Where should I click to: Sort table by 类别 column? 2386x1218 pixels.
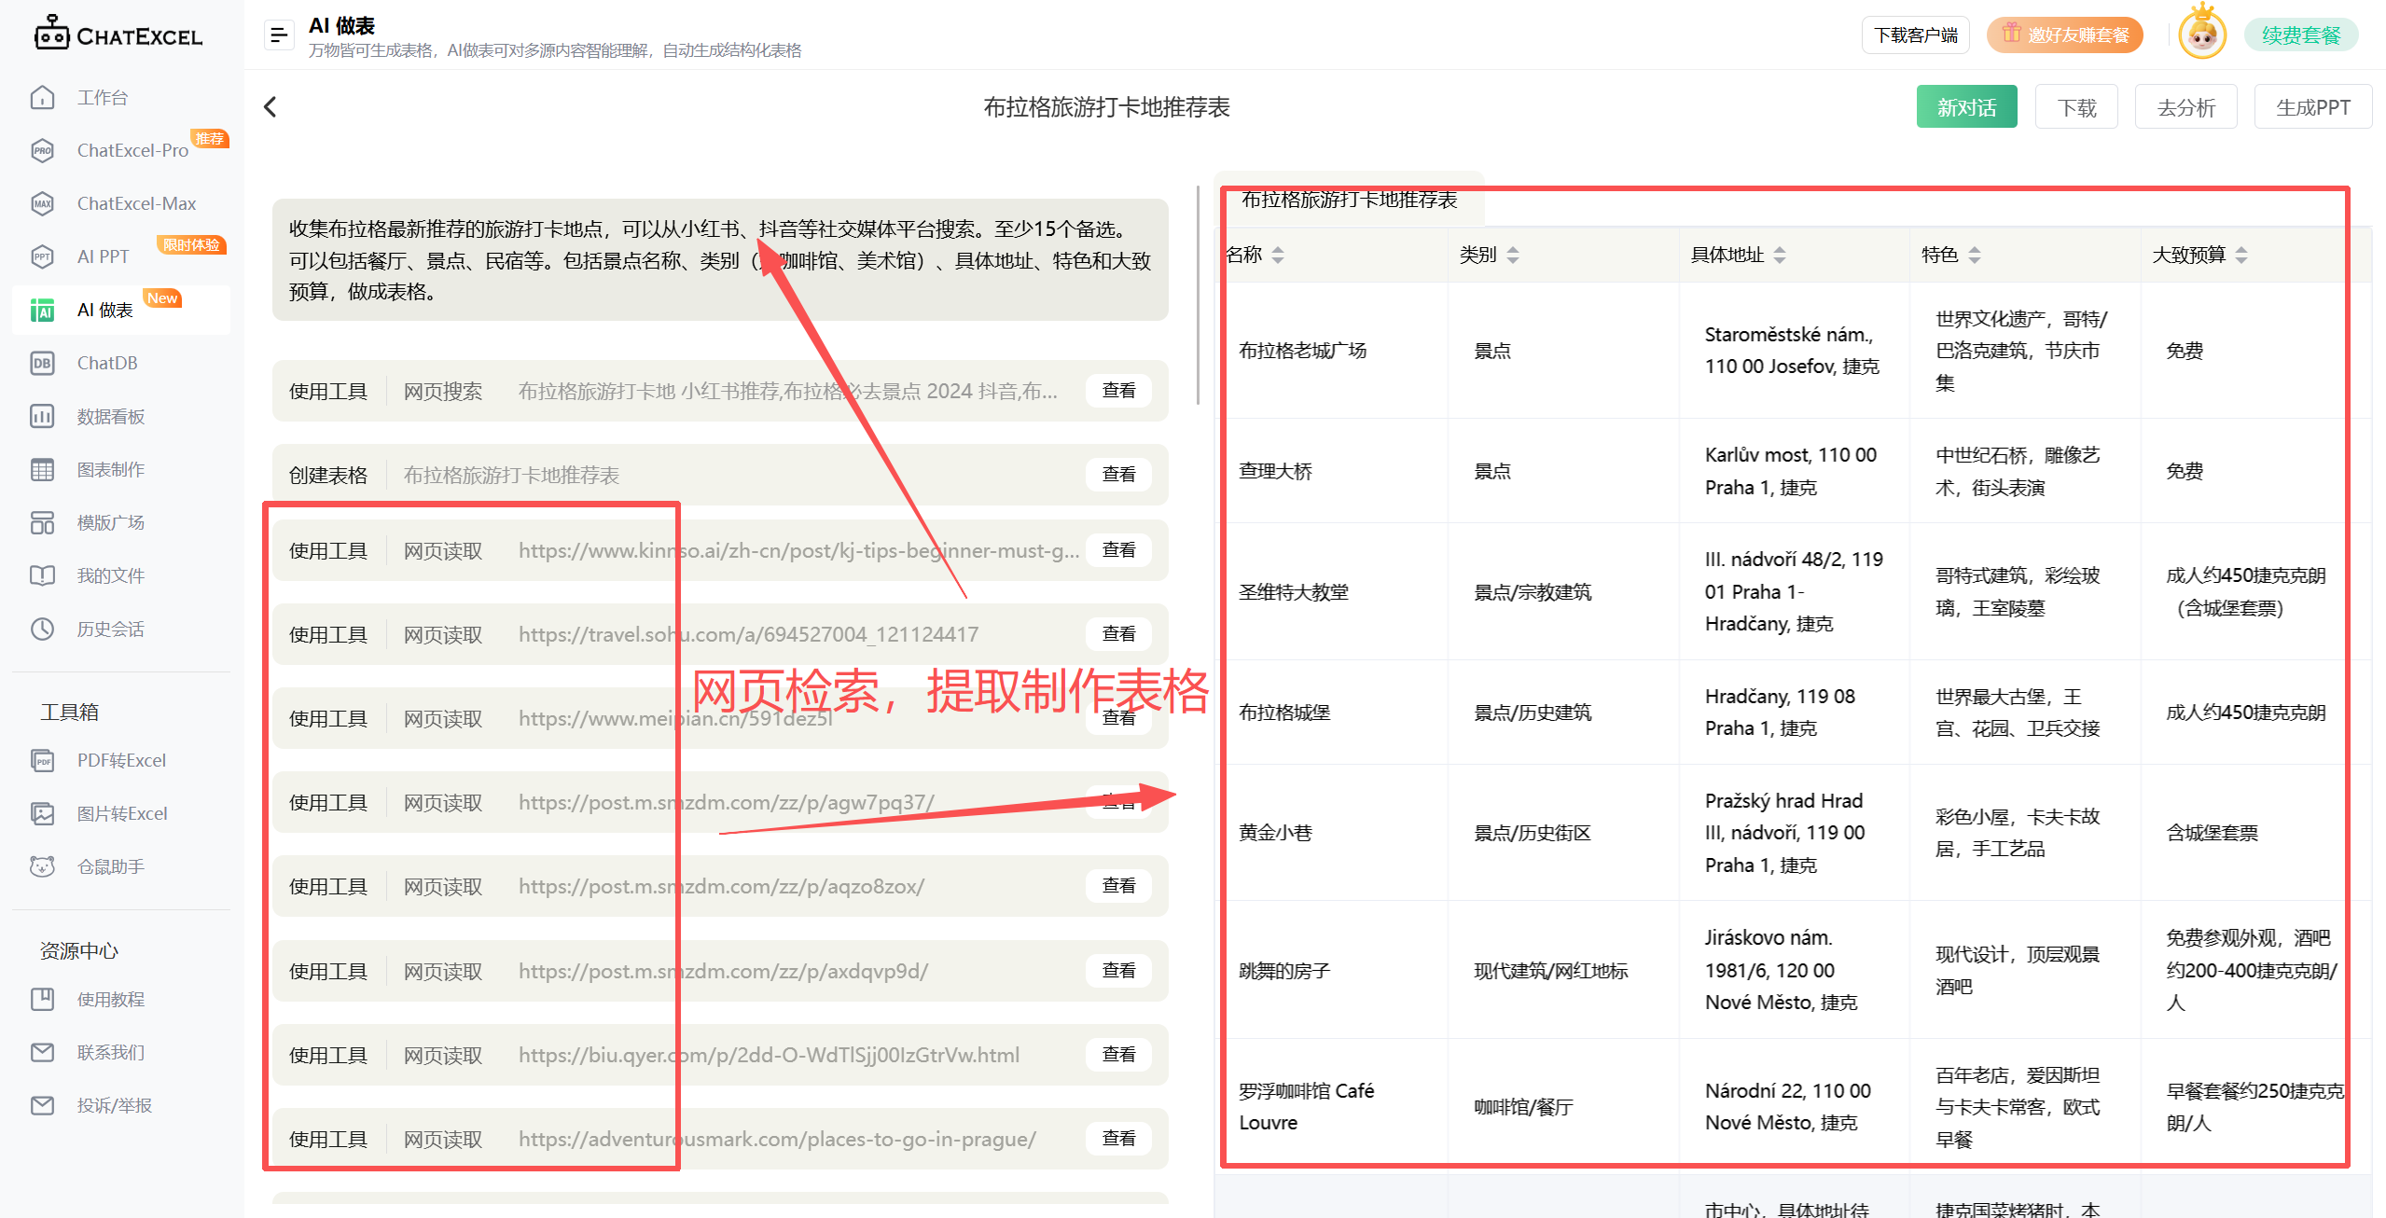pyautogui.click(x=1513, y=255)
